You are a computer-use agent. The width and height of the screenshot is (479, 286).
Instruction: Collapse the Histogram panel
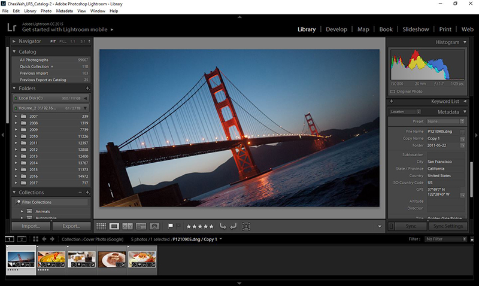[465, 42]
